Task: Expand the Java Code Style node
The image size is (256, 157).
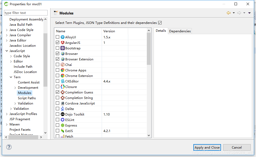Action: click(7, 30)
